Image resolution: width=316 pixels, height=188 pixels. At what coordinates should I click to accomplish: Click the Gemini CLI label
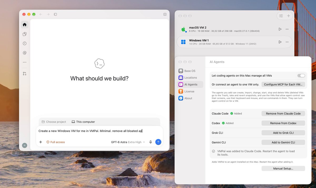(x=219, y=142)
